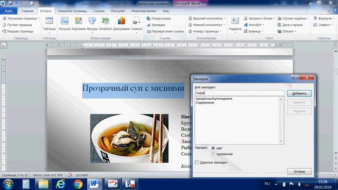Switch to the Рецензирование tab
The width and height of the screenshot is (338, 190).
pos(144,11)
